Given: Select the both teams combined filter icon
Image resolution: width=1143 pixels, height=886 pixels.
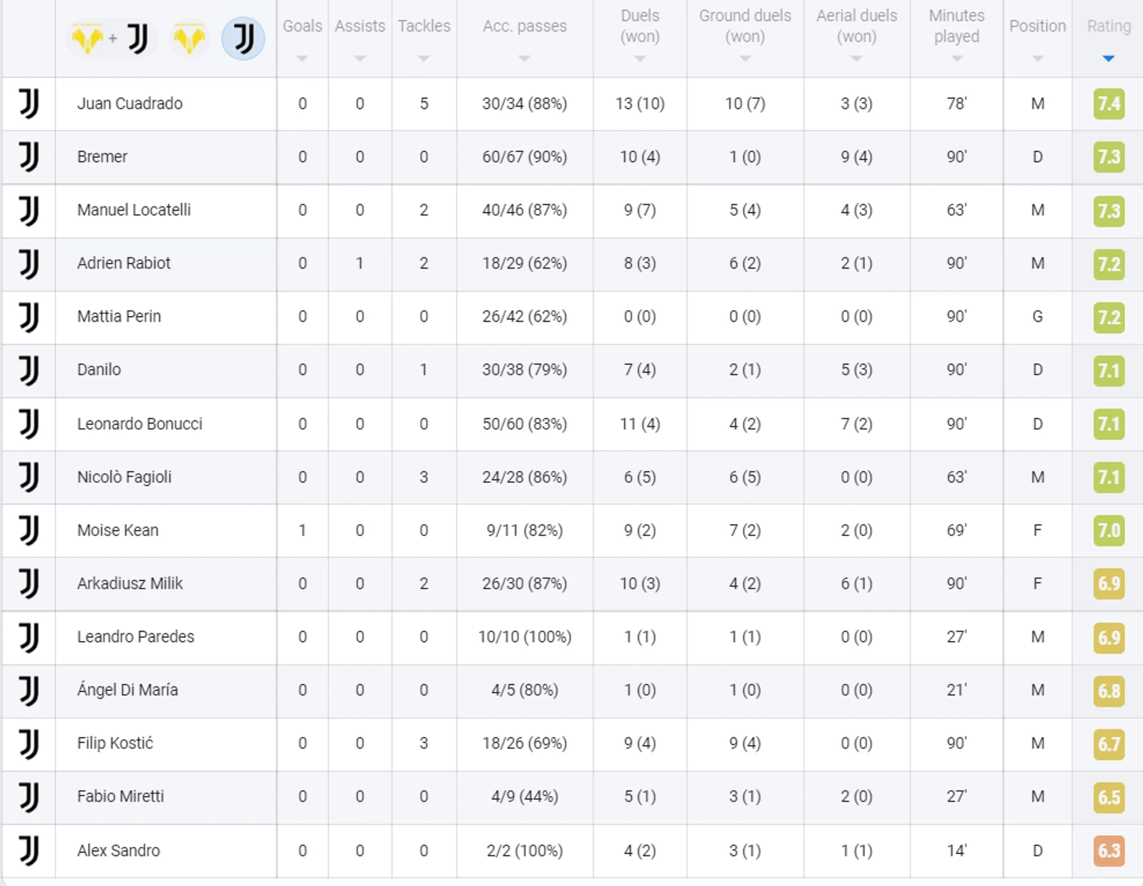Looking at the screenshot, I should point(113,38).
